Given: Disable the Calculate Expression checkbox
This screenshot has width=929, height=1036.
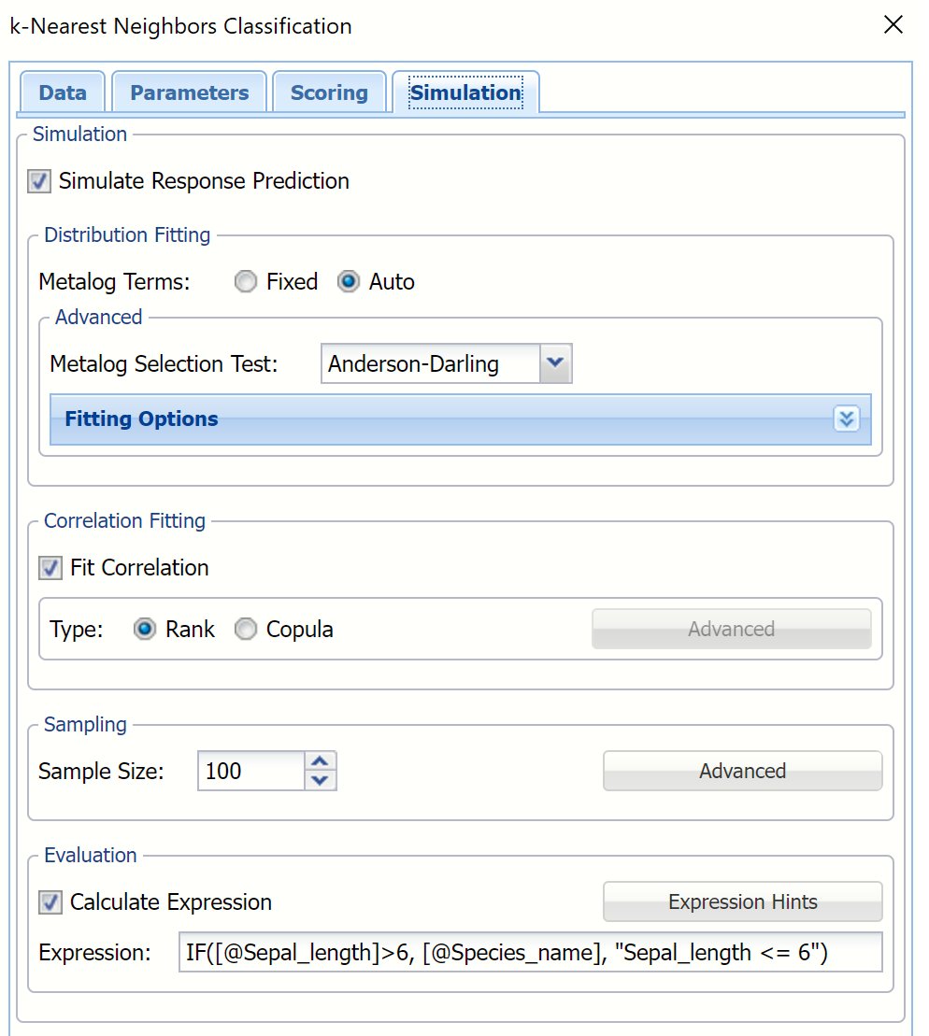Looking at the screenshot, I should click(50, 902).
